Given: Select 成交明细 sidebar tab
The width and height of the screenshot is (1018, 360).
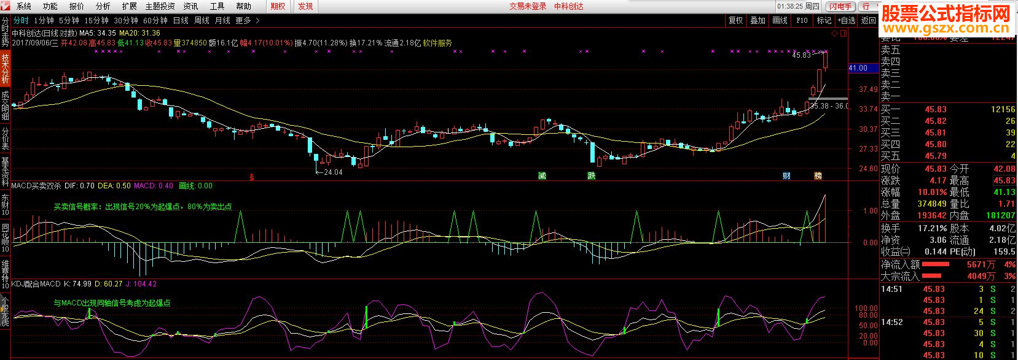Looking at the screenshot, I should tap(5, 105).
